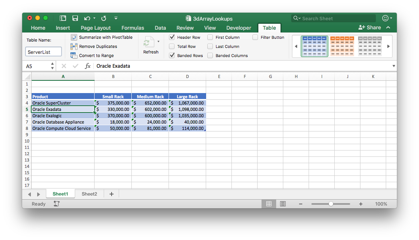
Task: Select the blue table style swatch
Action: (315, 46)
